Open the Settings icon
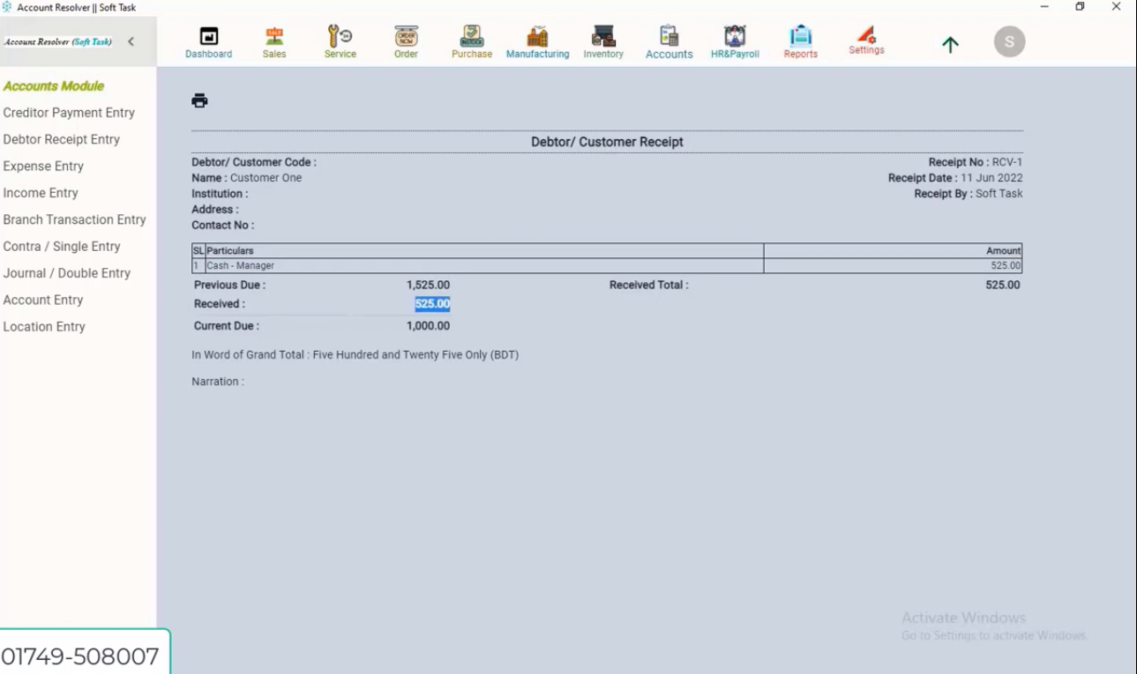This screenshot has height=674, width=1137. coord(865,40)
